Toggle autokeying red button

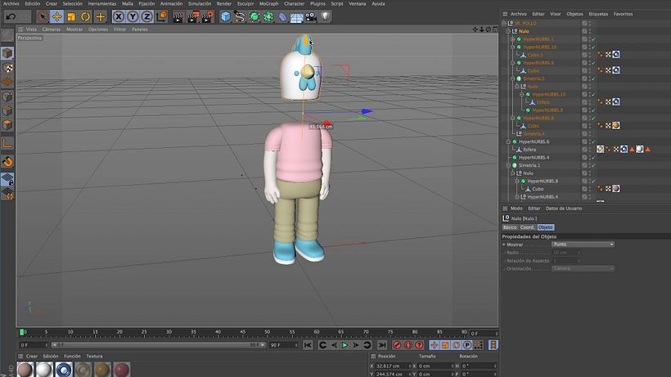pos(408,345)
